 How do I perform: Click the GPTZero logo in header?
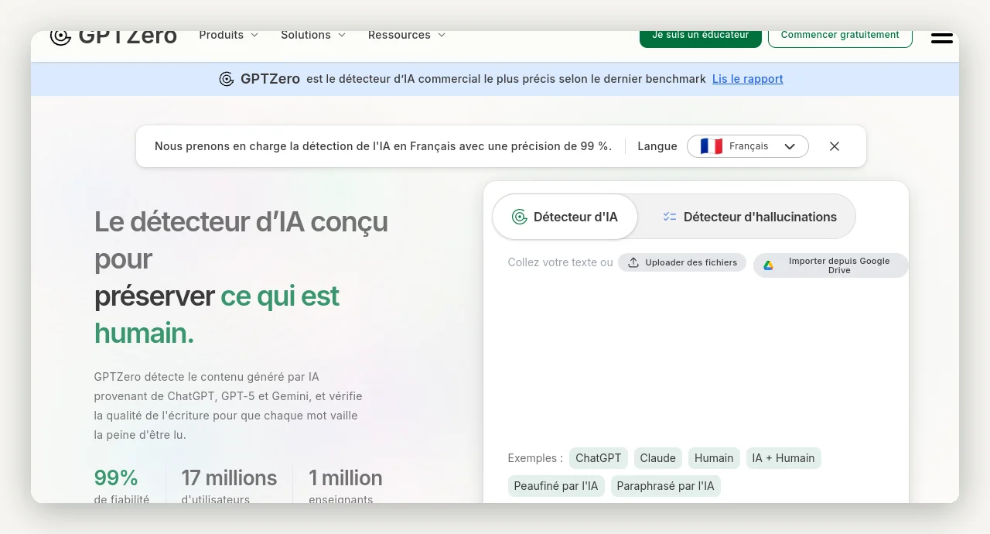(114, 36)
